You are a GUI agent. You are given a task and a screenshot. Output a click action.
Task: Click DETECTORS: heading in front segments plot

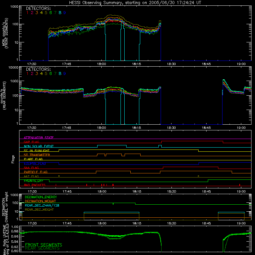pyautogui.click(x=39, y=9)
